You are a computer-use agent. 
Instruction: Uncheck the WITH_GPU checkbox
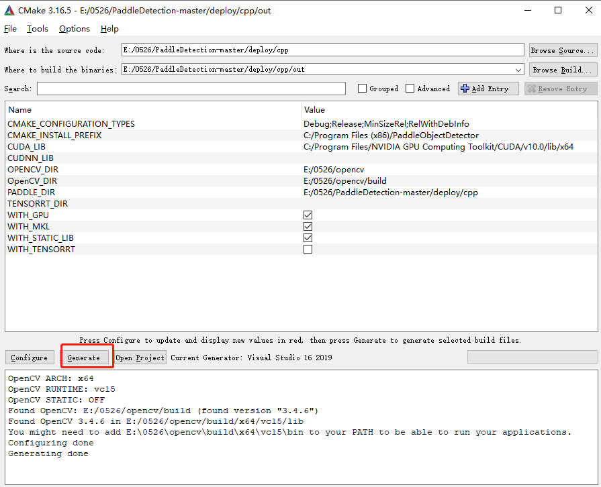click(308, 215)
